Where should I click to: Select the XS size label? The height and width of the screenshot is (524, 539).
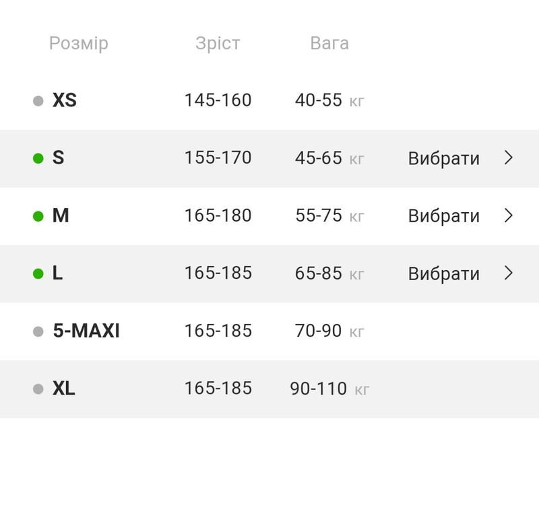click(x=65, y=100)
